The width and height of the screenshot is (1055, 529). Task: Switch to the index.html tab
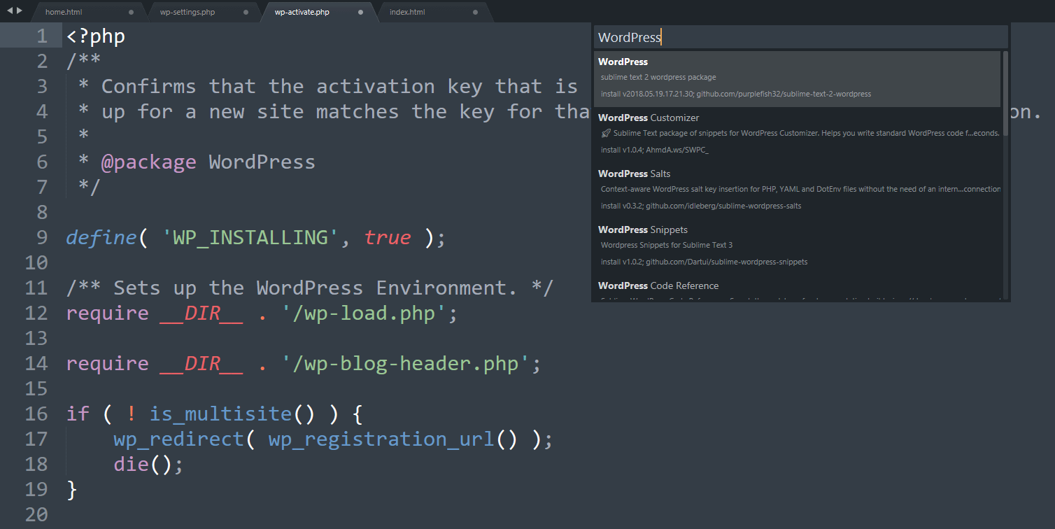tap(407, 12)
